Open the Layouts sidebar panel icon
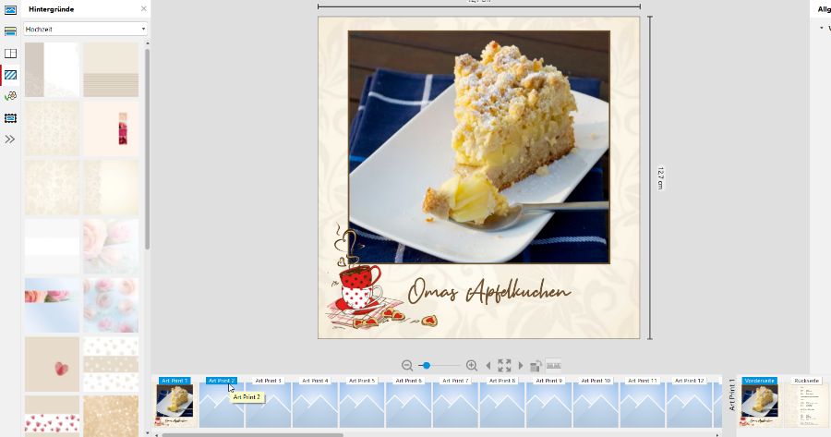This screenshot has height=437, width=831. click(x=10, y=54)
